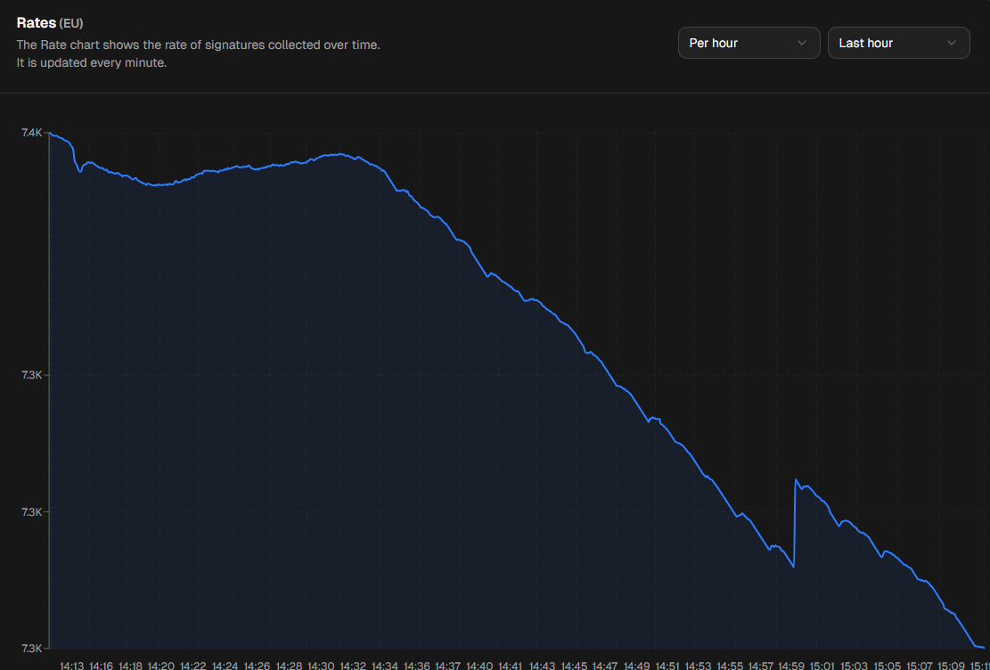
Task: Click the 14:26 x-axis time label
Action: pos(257,666)
